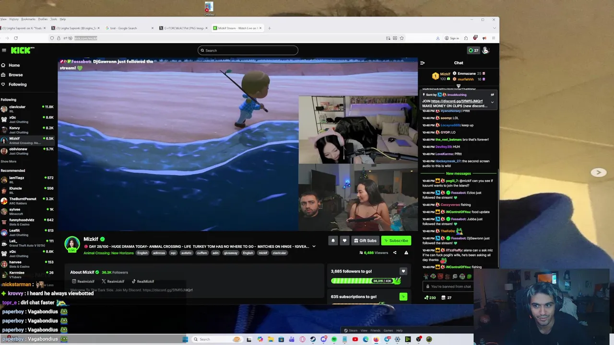
Task: Click the Gift Subs button
Action: [365, 241]
